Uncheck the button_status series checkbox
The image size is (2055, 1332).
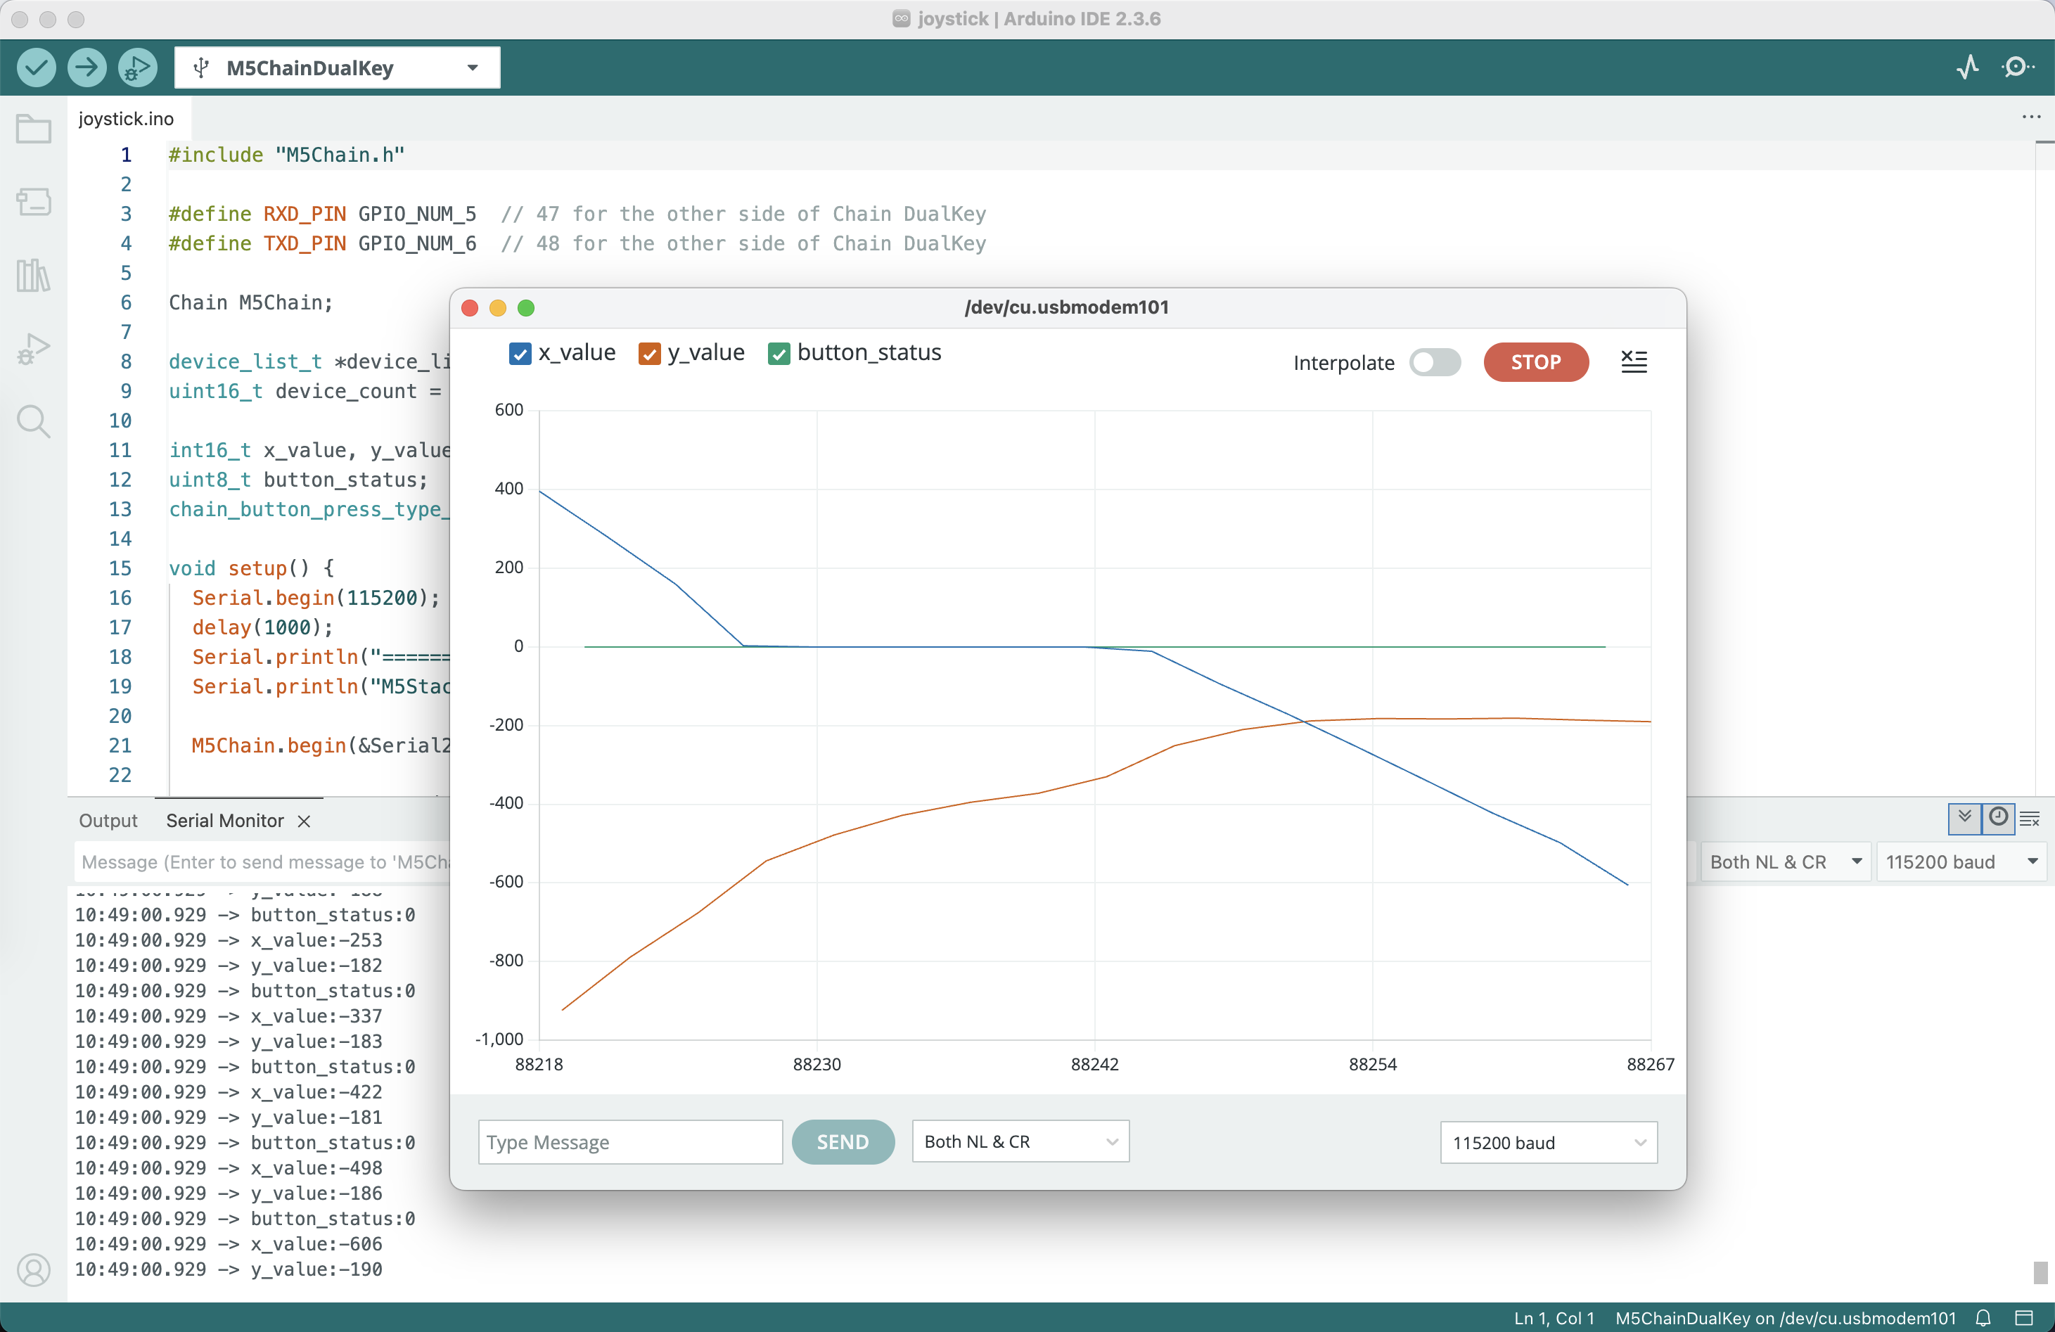click(779, 354)
